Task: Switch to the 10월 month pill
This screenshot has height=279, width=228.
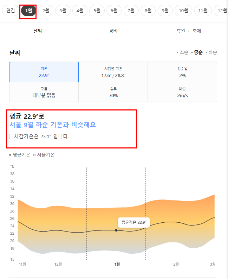Action: tap(183, 11)
